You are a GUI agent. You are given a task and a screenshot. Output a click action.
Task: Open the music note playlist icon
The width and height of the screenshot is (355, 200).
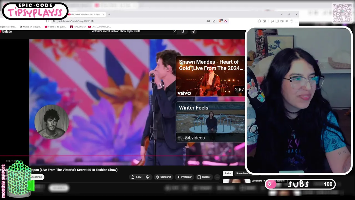[x=272, y=21]
